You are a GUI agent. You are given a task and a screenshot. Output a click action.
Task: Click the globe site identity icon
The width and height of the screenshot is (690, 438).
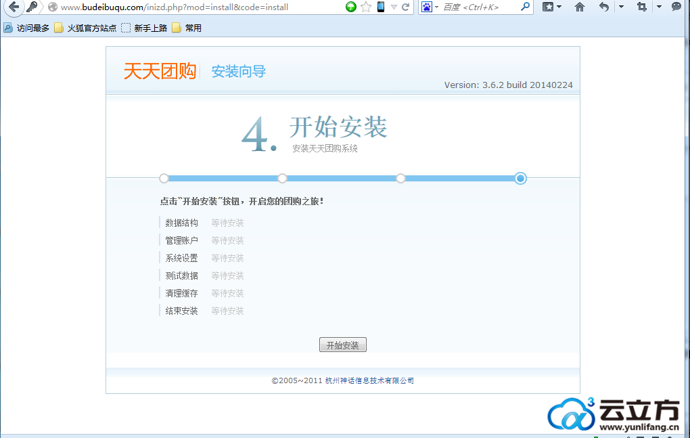53,7
